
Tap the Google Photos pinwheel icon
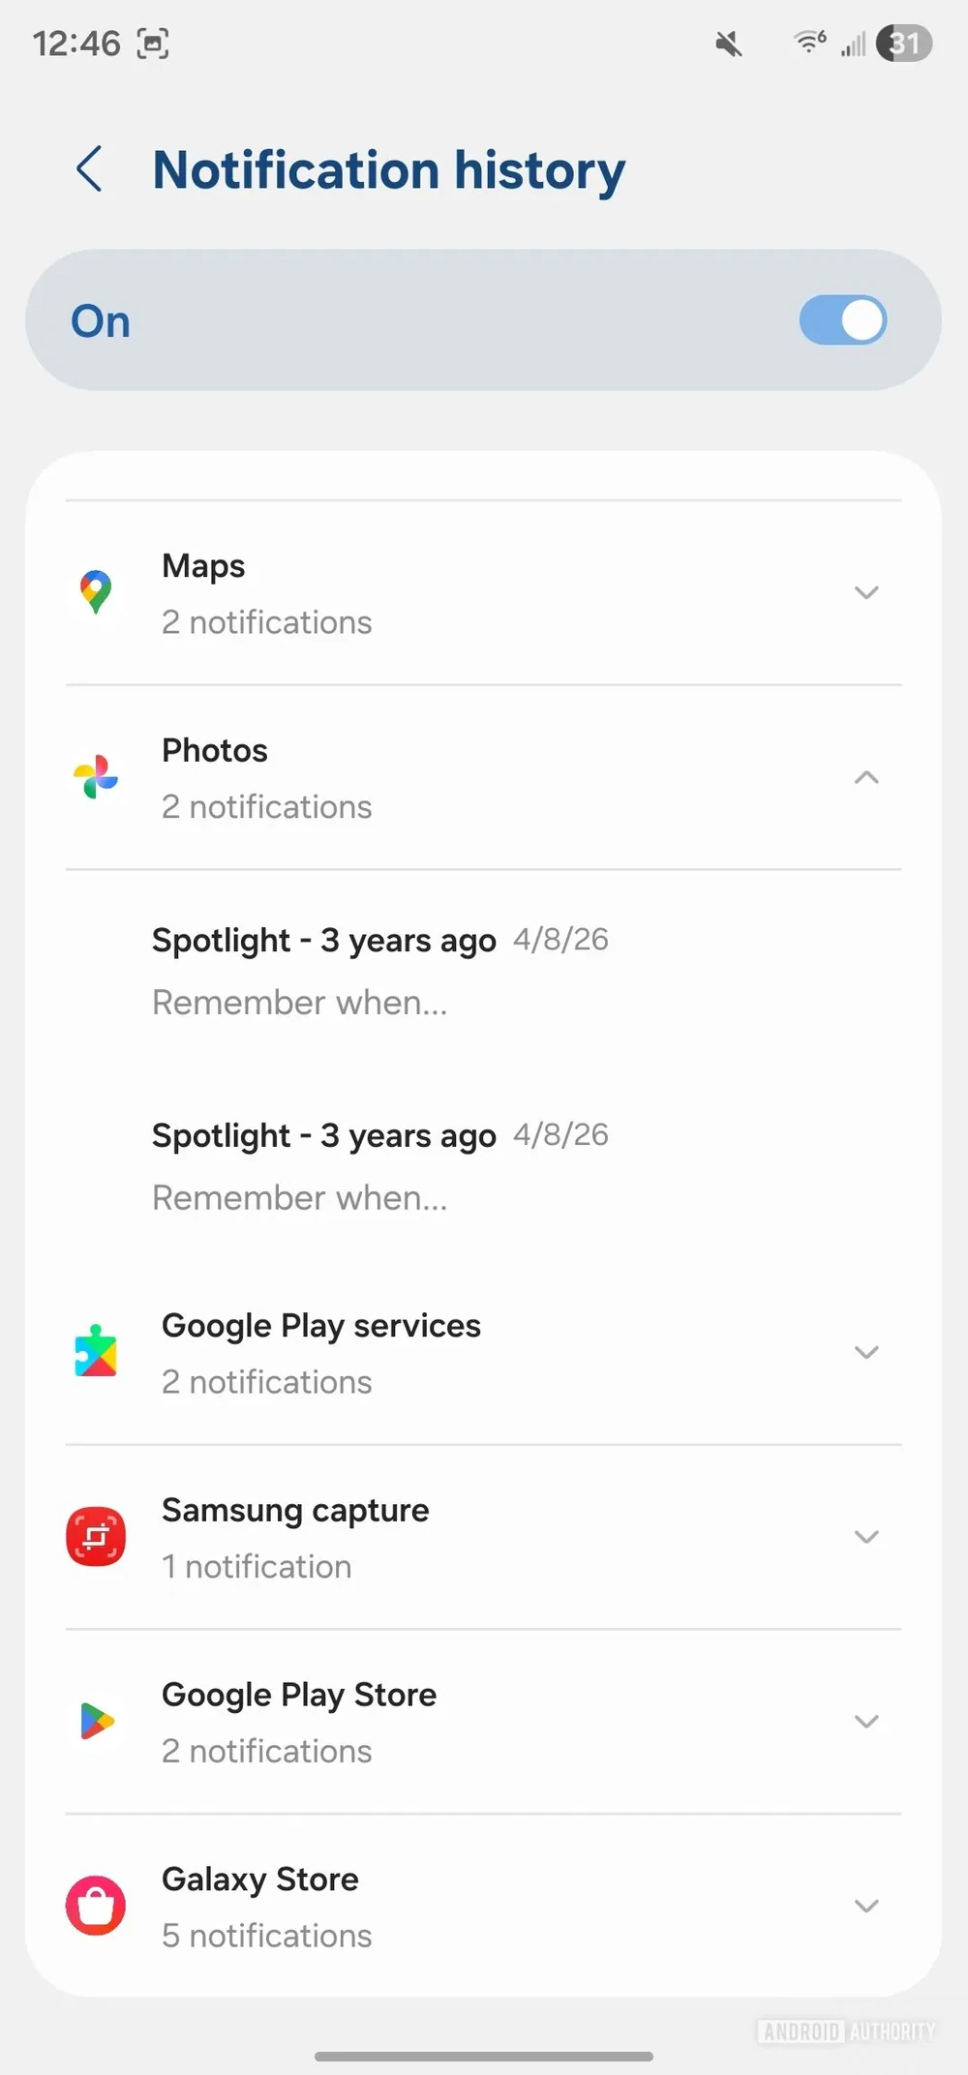point(95,777)
